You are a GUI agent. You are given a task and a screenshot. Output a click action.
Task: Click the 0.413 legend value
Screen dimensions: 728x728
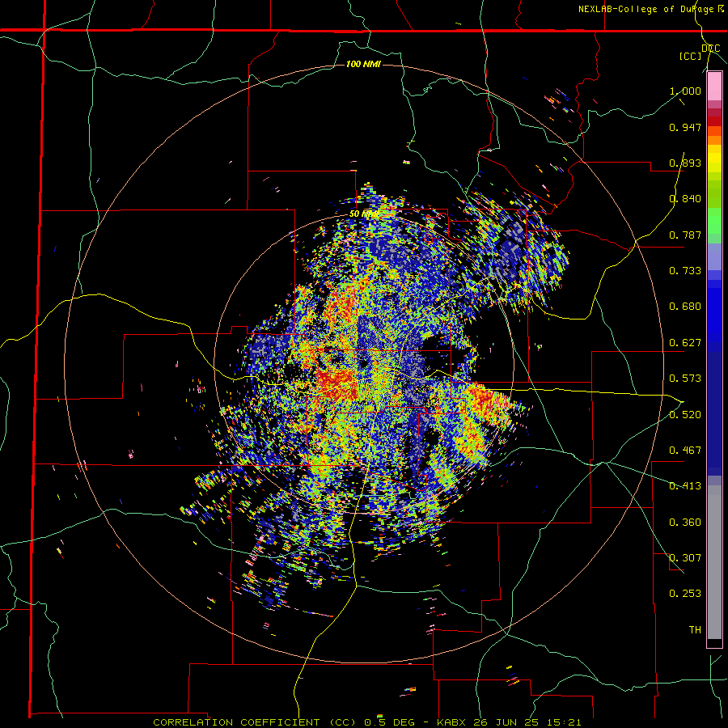click(685, 486)
